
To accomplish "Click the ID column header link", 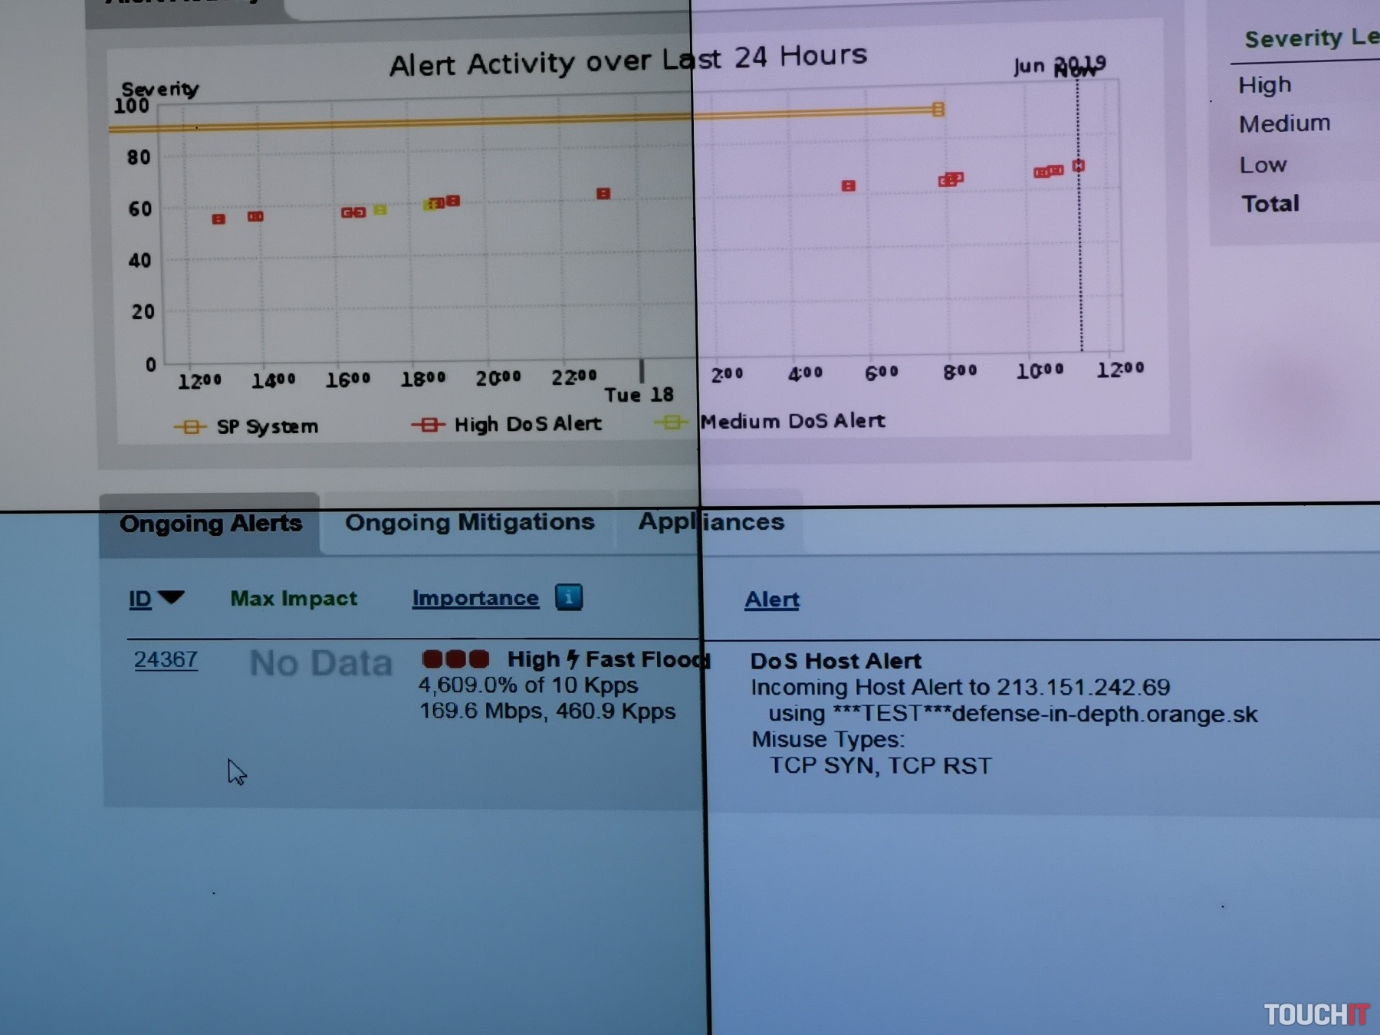I will pos(140,599).
